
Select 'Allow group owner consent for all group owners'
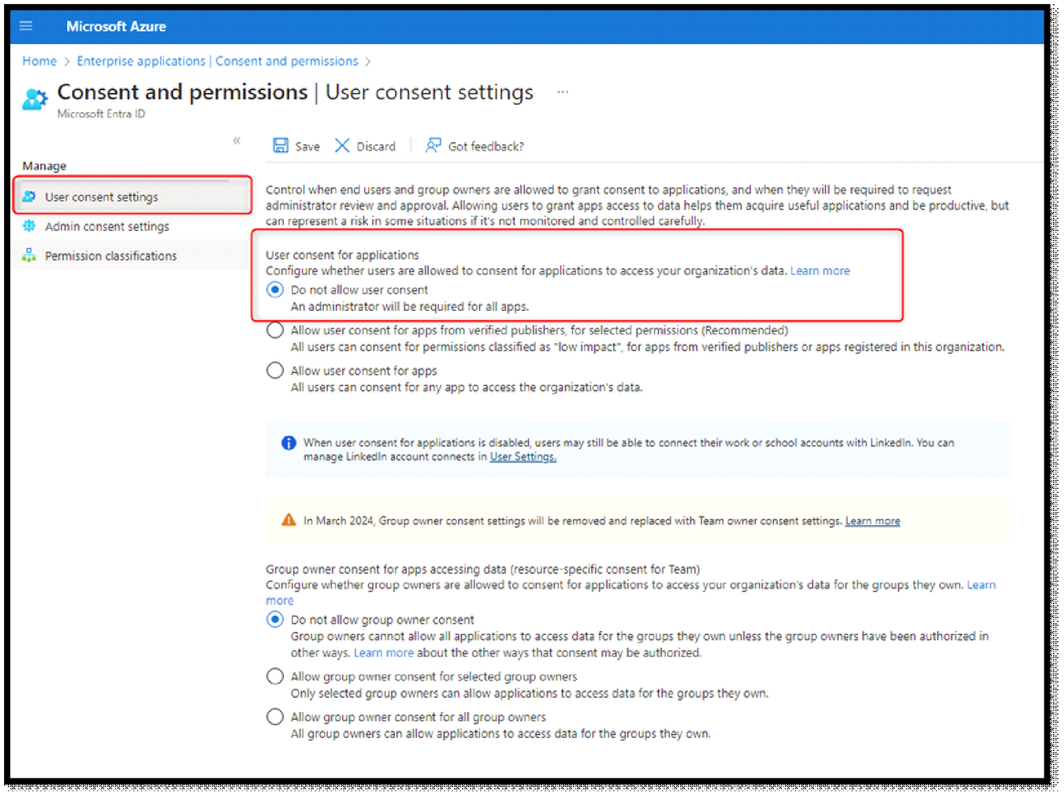coord(275,717)
